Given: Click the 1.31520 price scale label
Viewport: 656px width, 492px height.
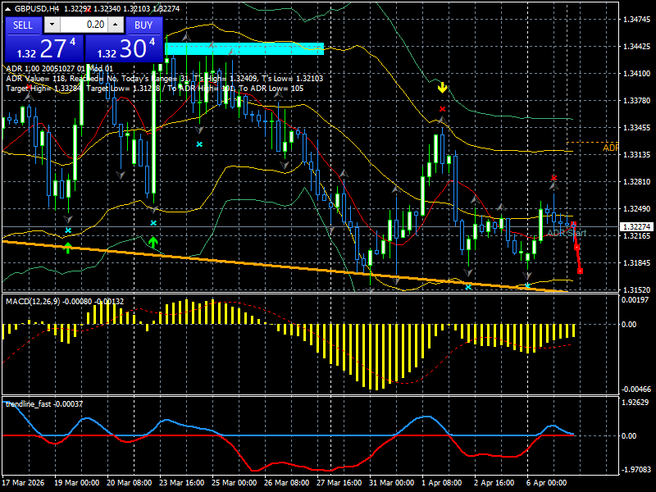Looking at the screenshot, I should 636,289.
